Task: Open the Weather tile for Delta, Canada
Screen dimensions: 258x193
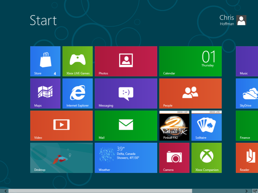Action: coord(126,157)
